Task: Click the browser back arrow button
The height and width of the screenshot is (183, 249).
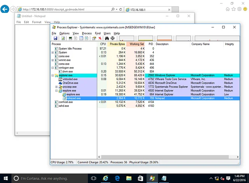Action: 5,9
